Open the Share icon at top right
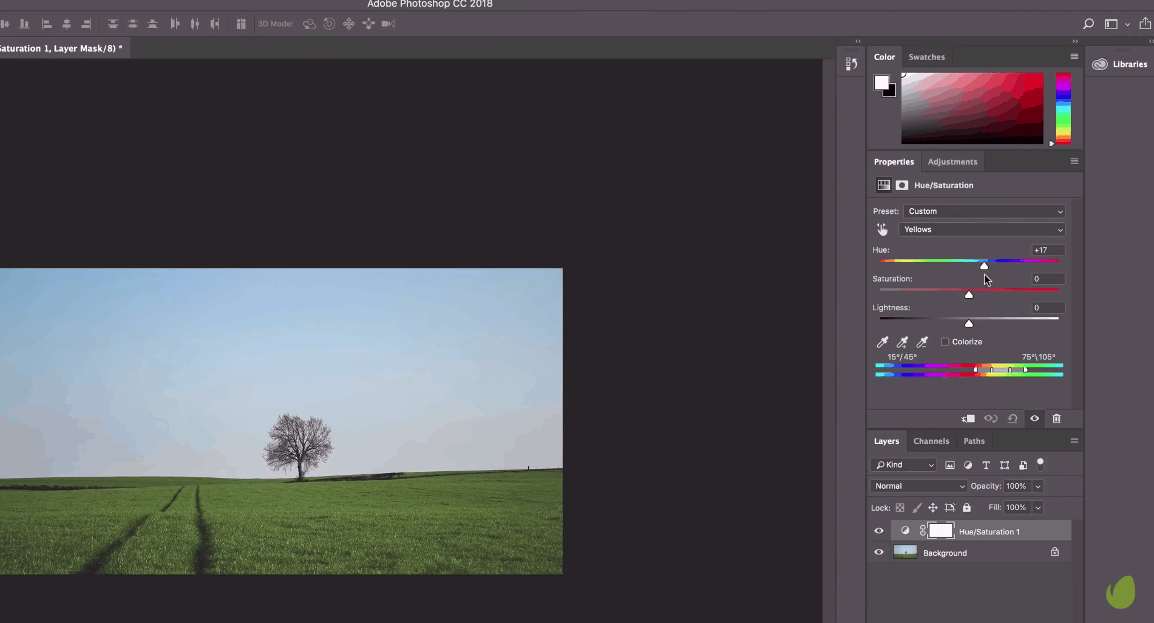 click(x=1145, y=23)
